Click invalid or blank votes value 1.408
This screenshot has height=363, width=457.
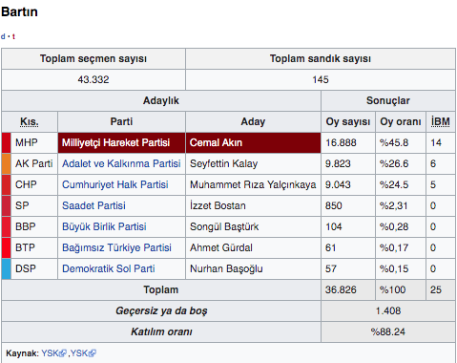(388, 310)
